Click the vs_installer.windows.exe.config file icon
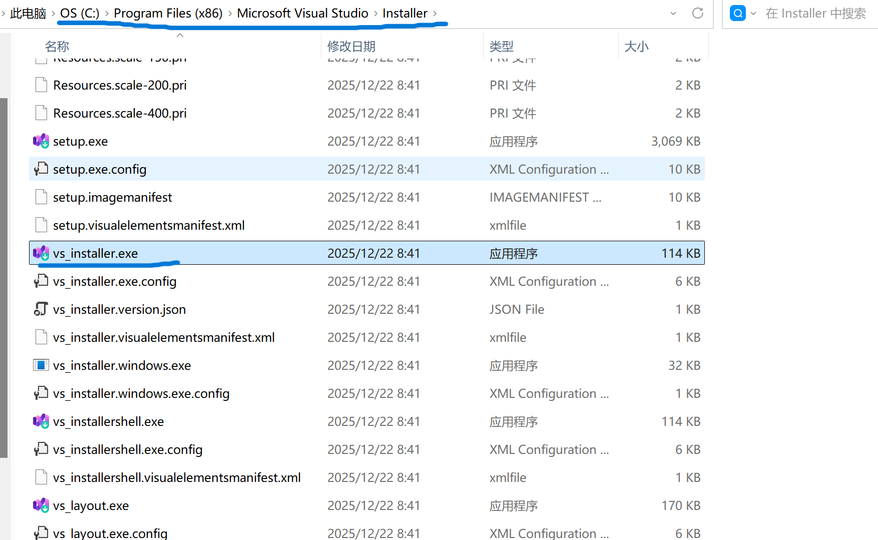The image size is (878, 540). pyautogui.click(x=41, y=393)
